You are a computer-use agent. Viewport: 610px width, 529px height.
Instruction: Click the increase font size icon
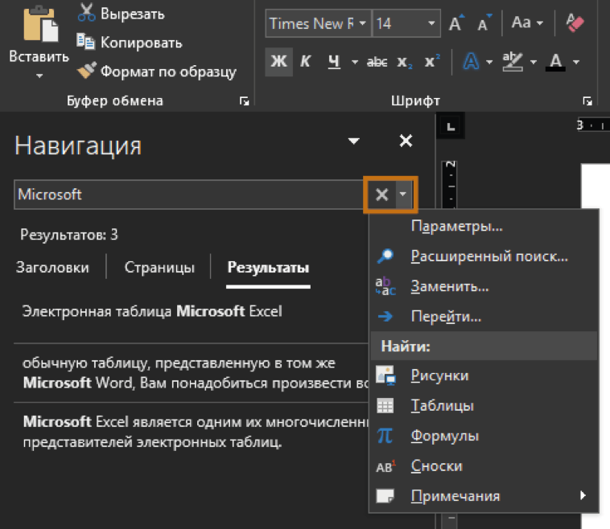pos(455,23)
